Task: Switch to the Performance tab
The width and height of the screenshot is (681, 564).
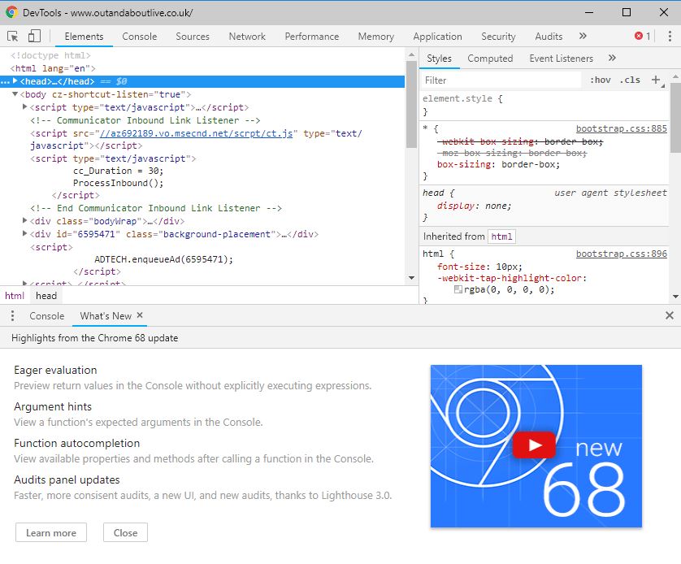Action: (312, 37)
